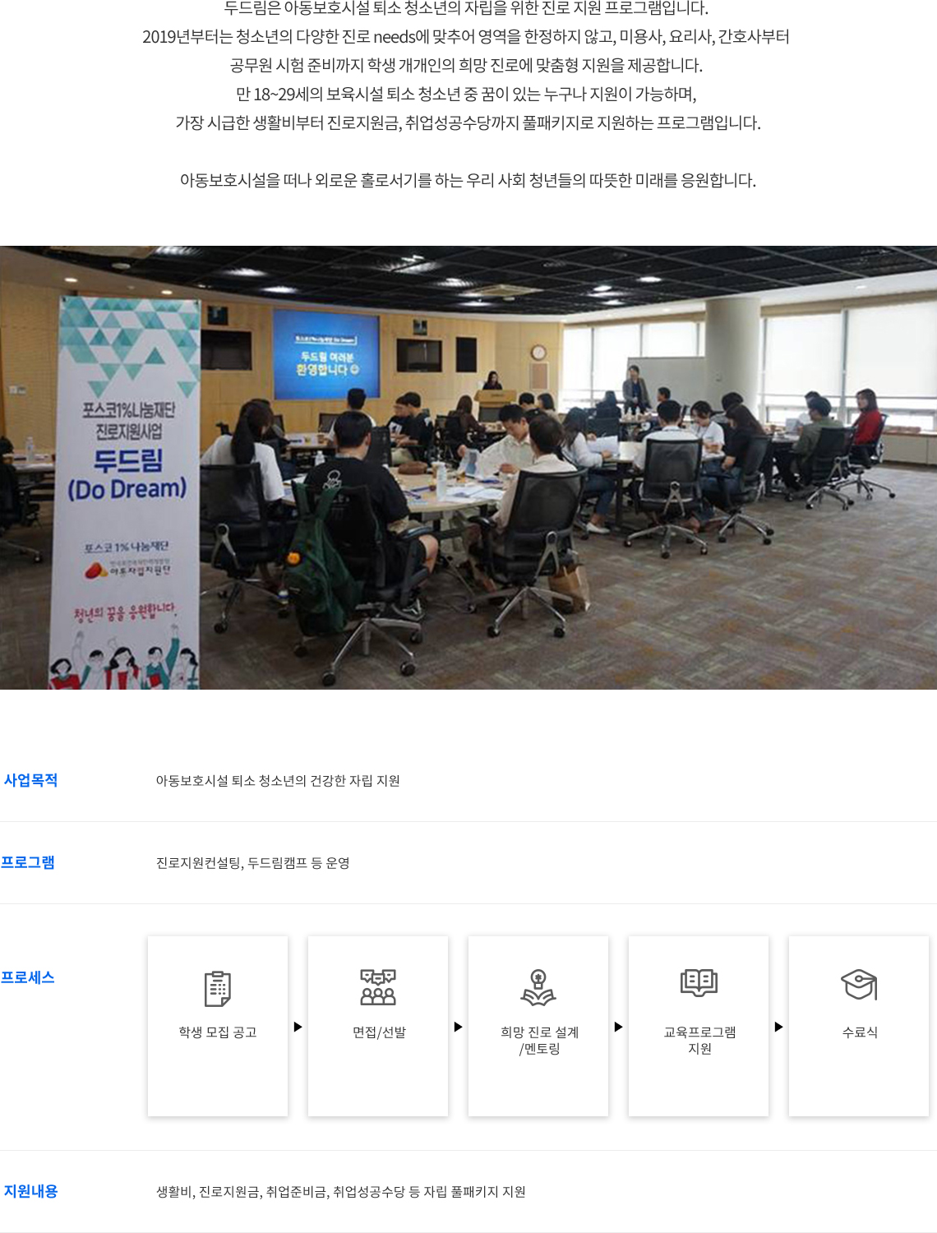
Task: Click the mentoring icon above 희망 진로 설계
Action: [538, 987]
